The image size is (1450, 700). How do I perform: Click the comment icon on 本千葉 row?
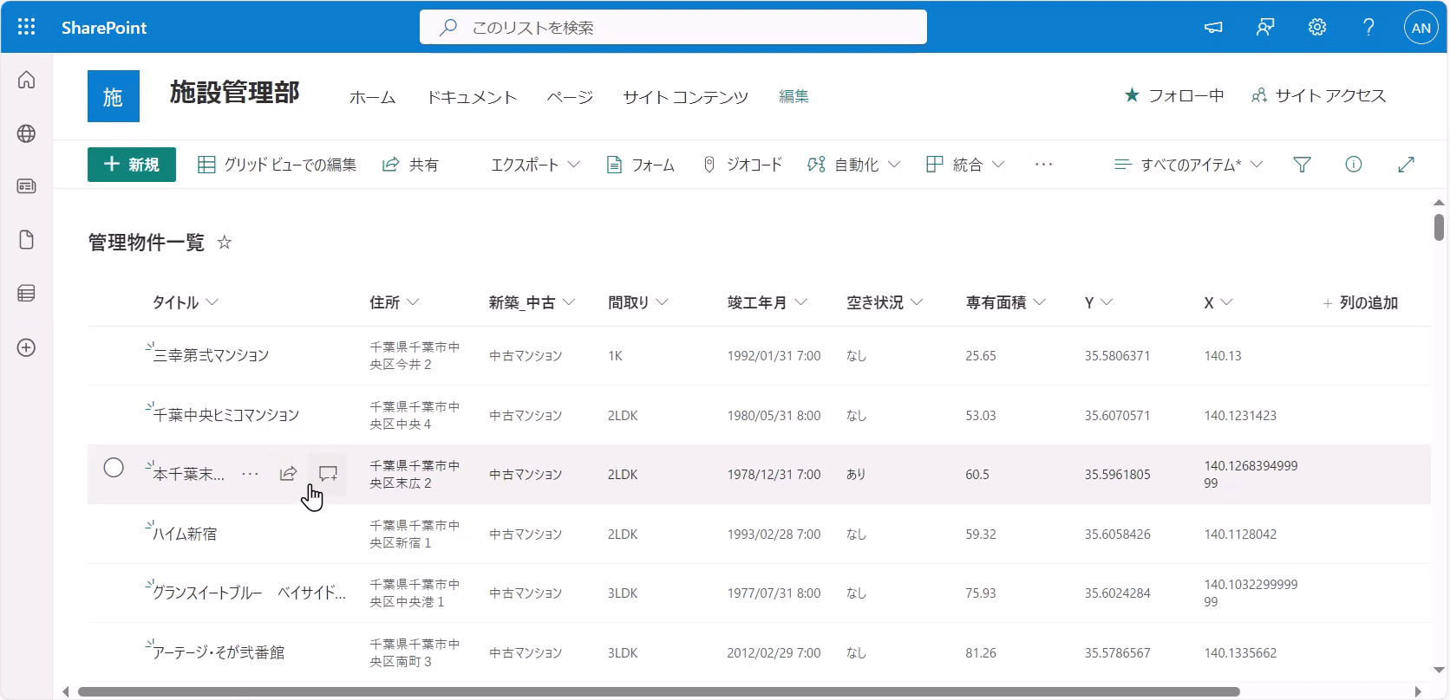click(328, 474)
